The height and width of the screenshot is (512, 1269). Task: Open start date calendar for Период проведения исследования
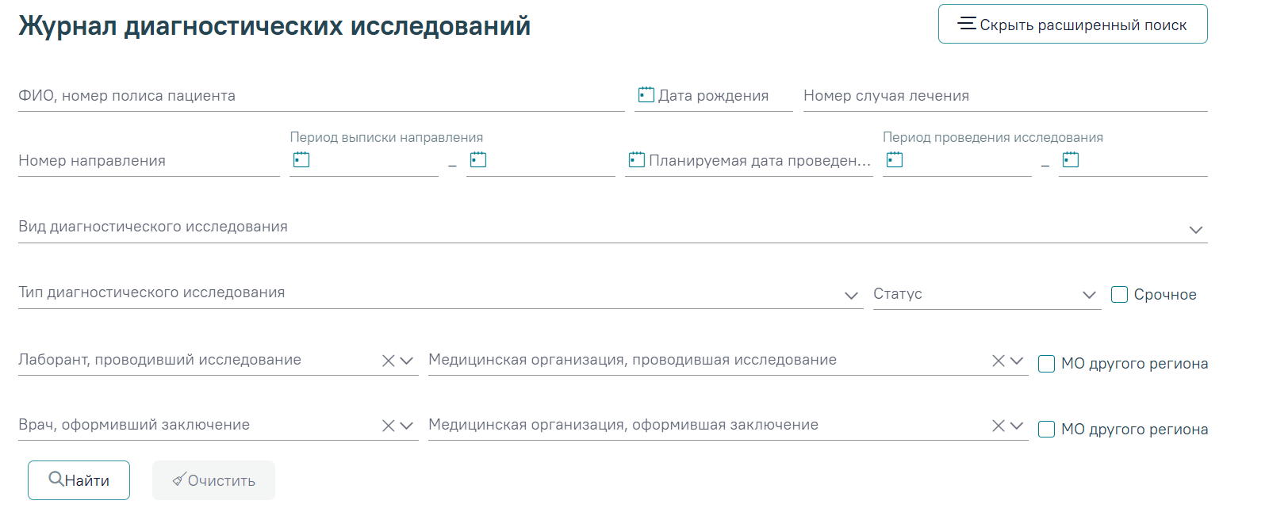[x=895, y=159]
